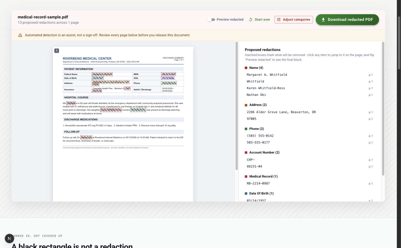Open Adjust categories
The image size is (401, 248).
(x=294, y=20)
